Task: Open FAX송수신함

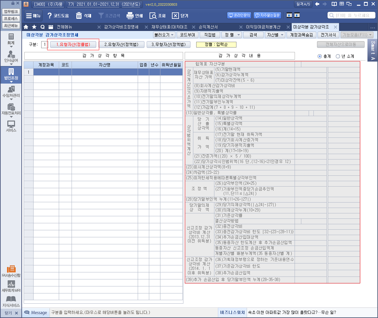Action: tap(11, 271)
